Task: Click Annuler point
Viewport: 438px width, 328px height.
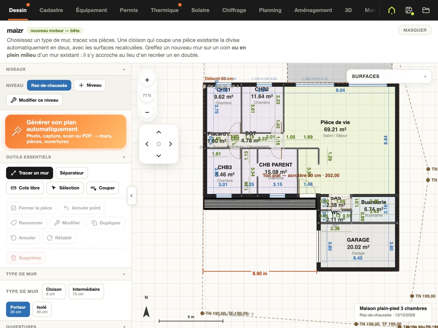Action: tap(82, 208)
